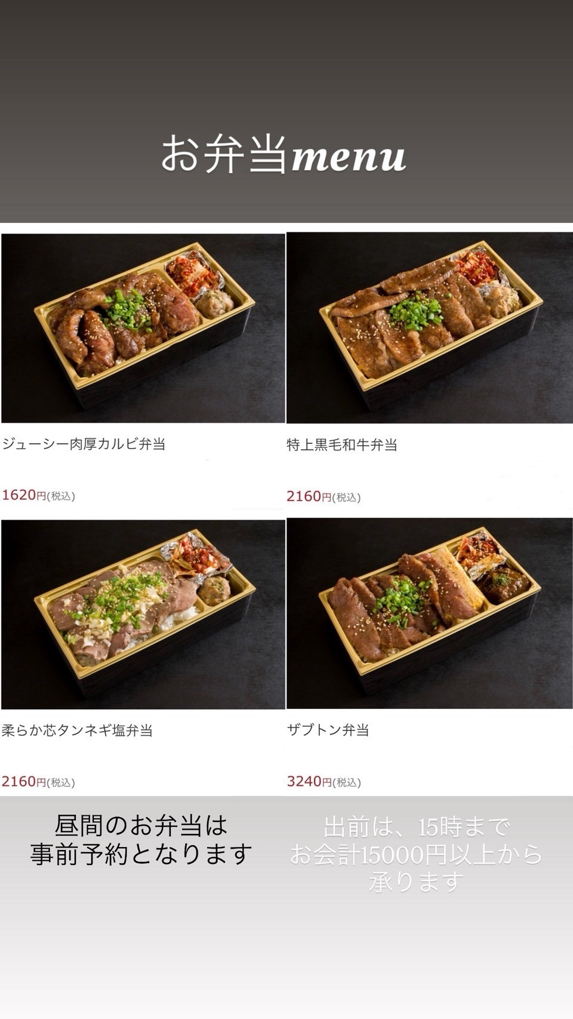This screenshot has height=1019, width=573.
Task: Select the ザブトン弁当 title
Action: [x=328, y=730]
